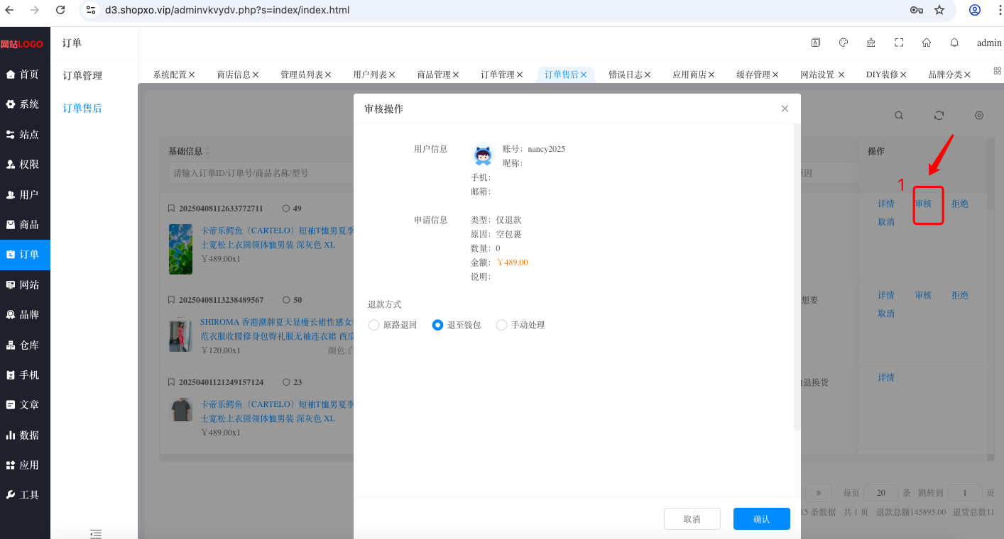Toggle fullscreen mode icon
The width and height of the screenshot is (1004, 539).
point(899,43)
